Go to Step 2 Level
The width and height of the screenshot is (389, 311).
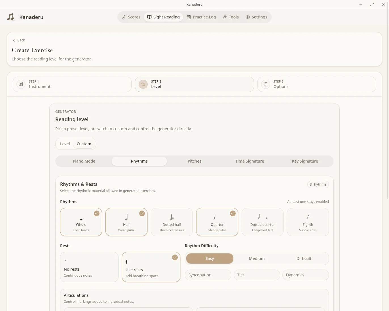195,84
